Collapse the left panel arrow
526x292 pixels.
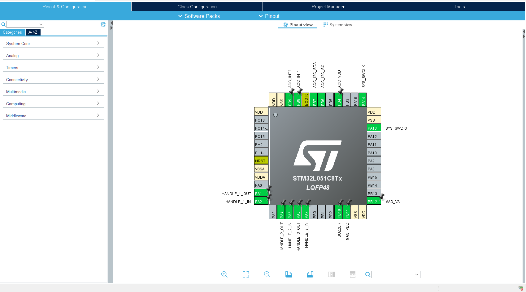click(x=111, y=23)
